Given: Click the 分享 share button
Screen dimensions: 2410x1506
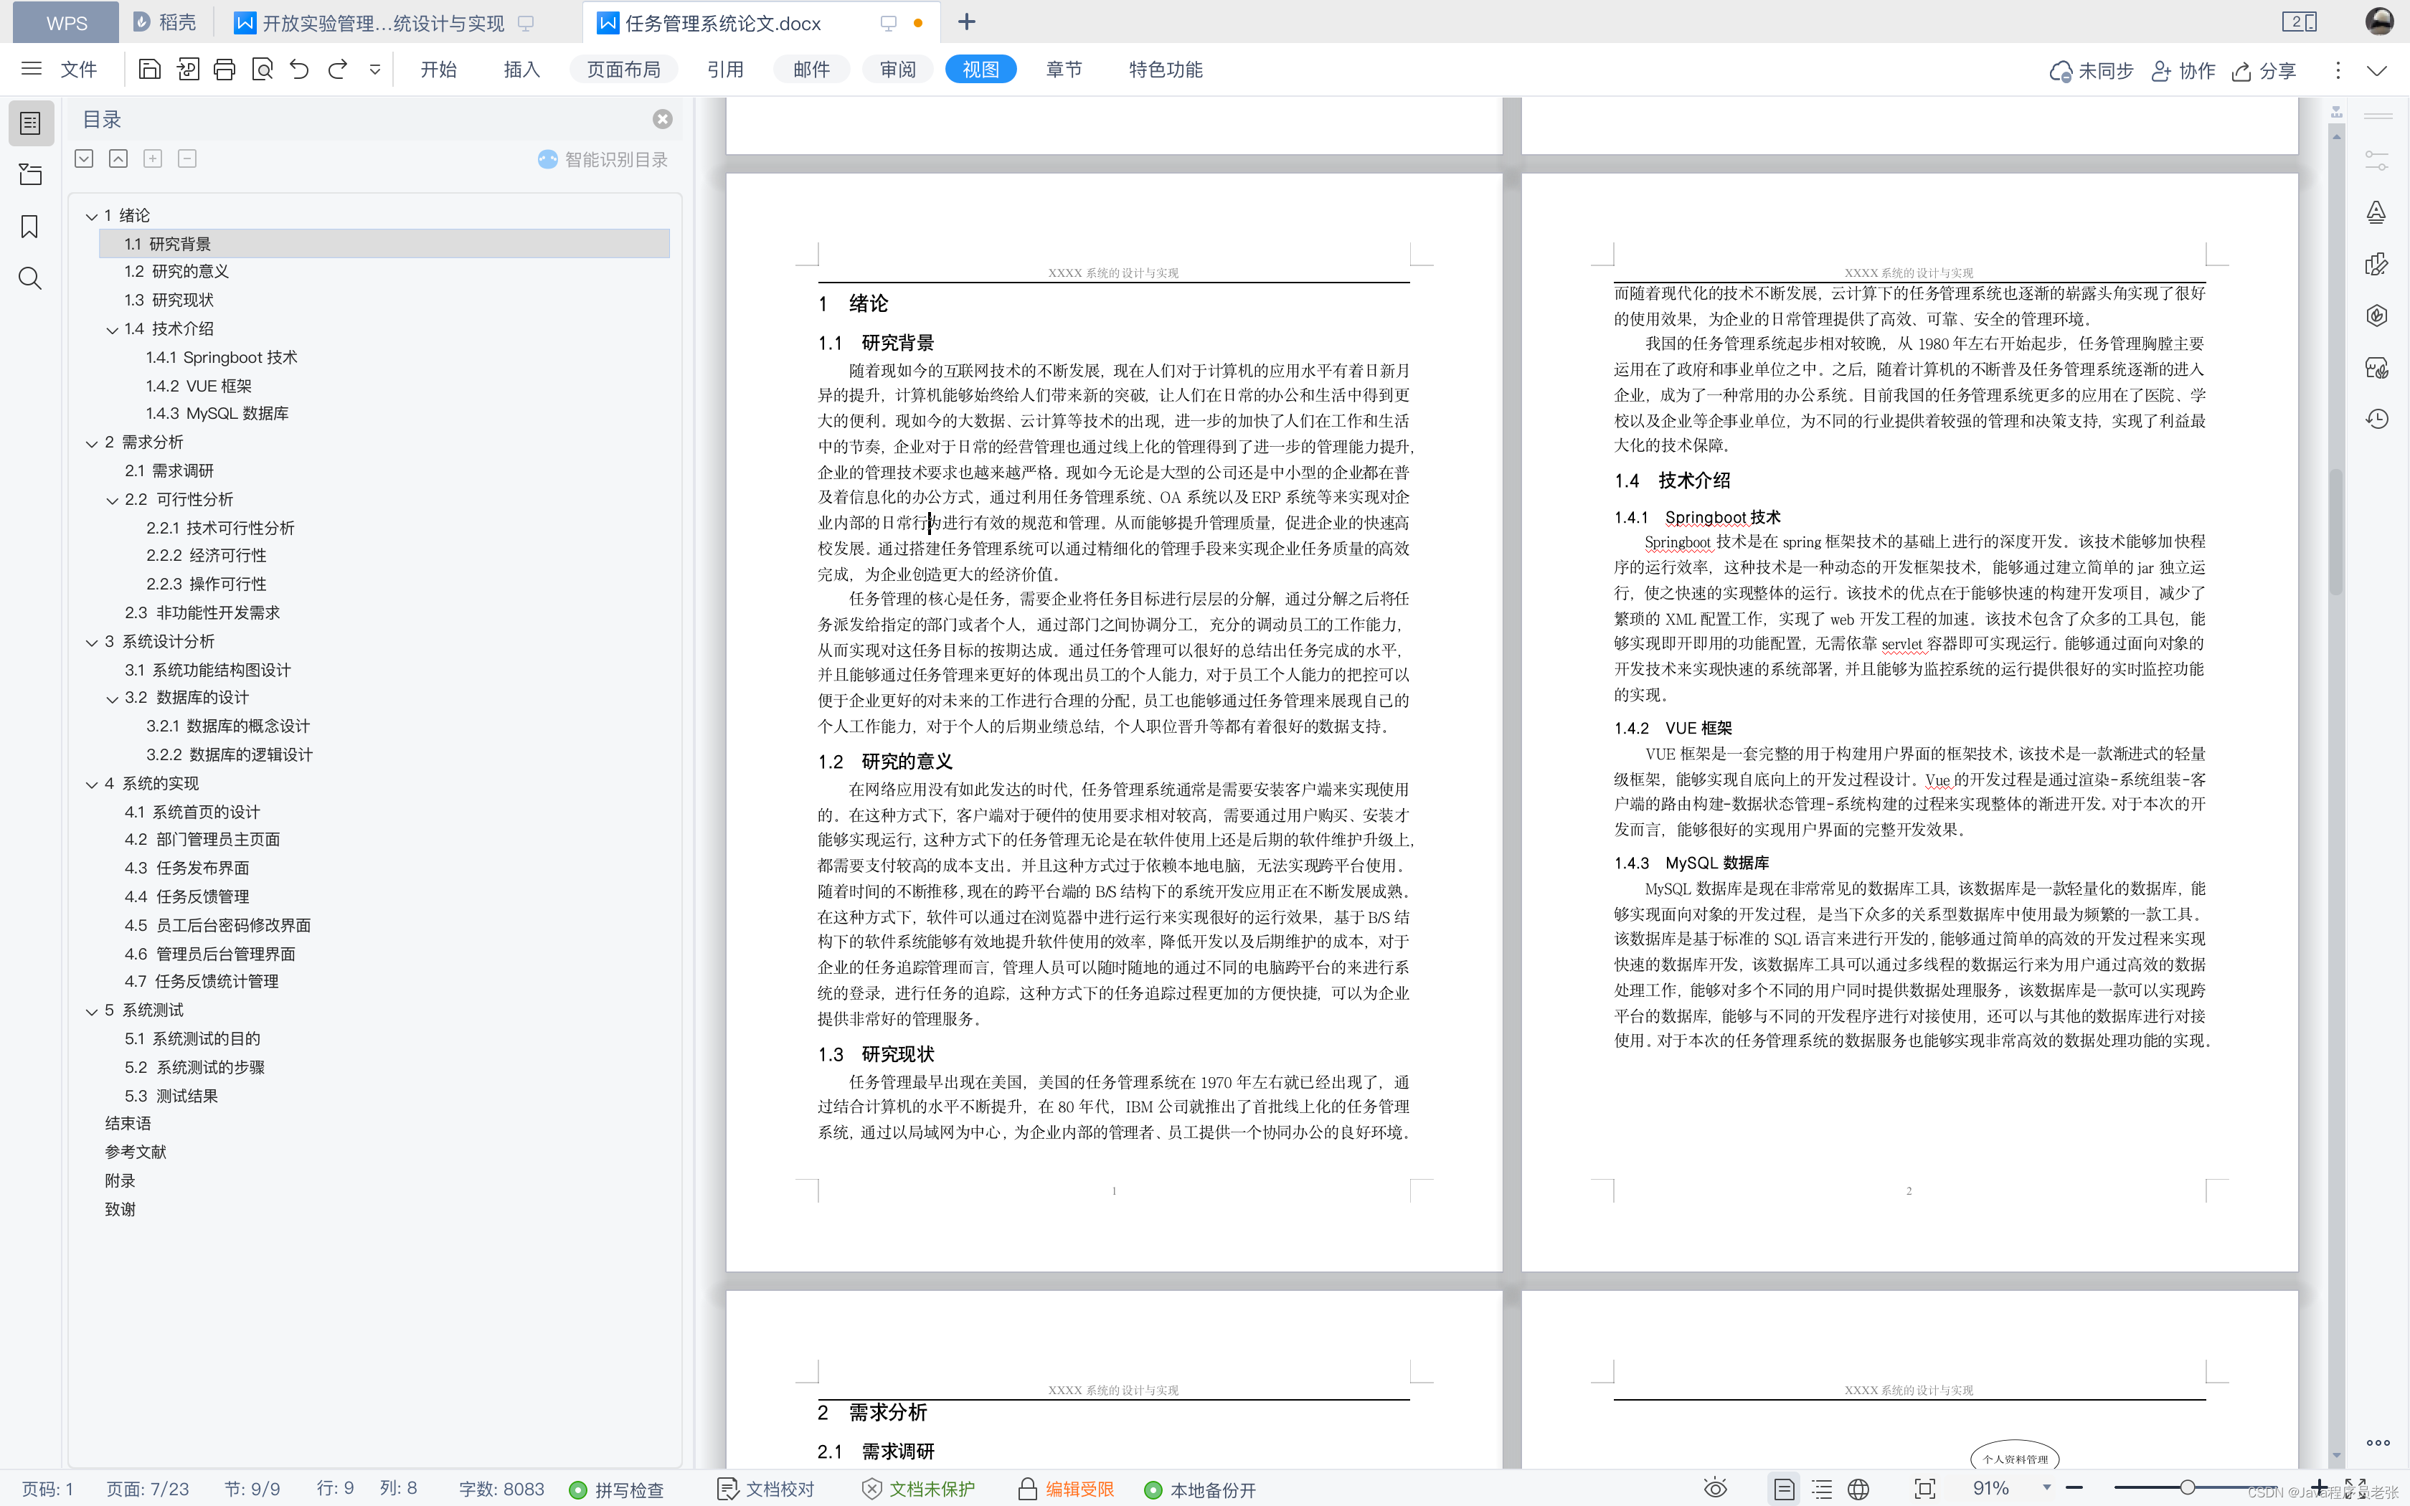Looking at the screenshot, I should [x=2264, y=71].
